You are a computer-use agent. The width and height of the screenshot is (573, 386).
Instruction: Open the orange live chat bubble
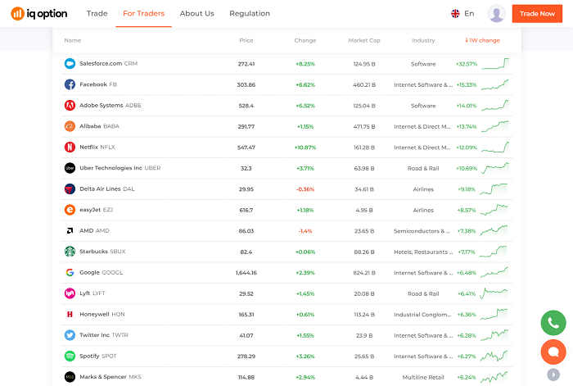pos(553,352)
